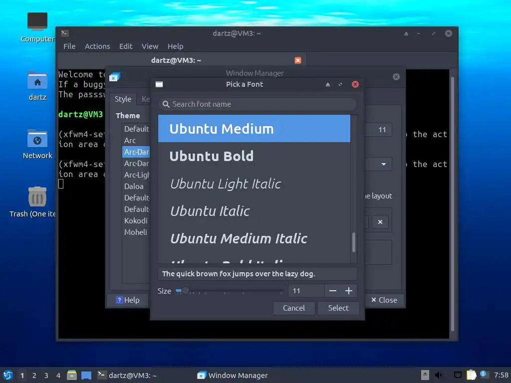Screen dimensions: 511x383
Task: Open the title alignment dropdown arrow
Action: 384,164
